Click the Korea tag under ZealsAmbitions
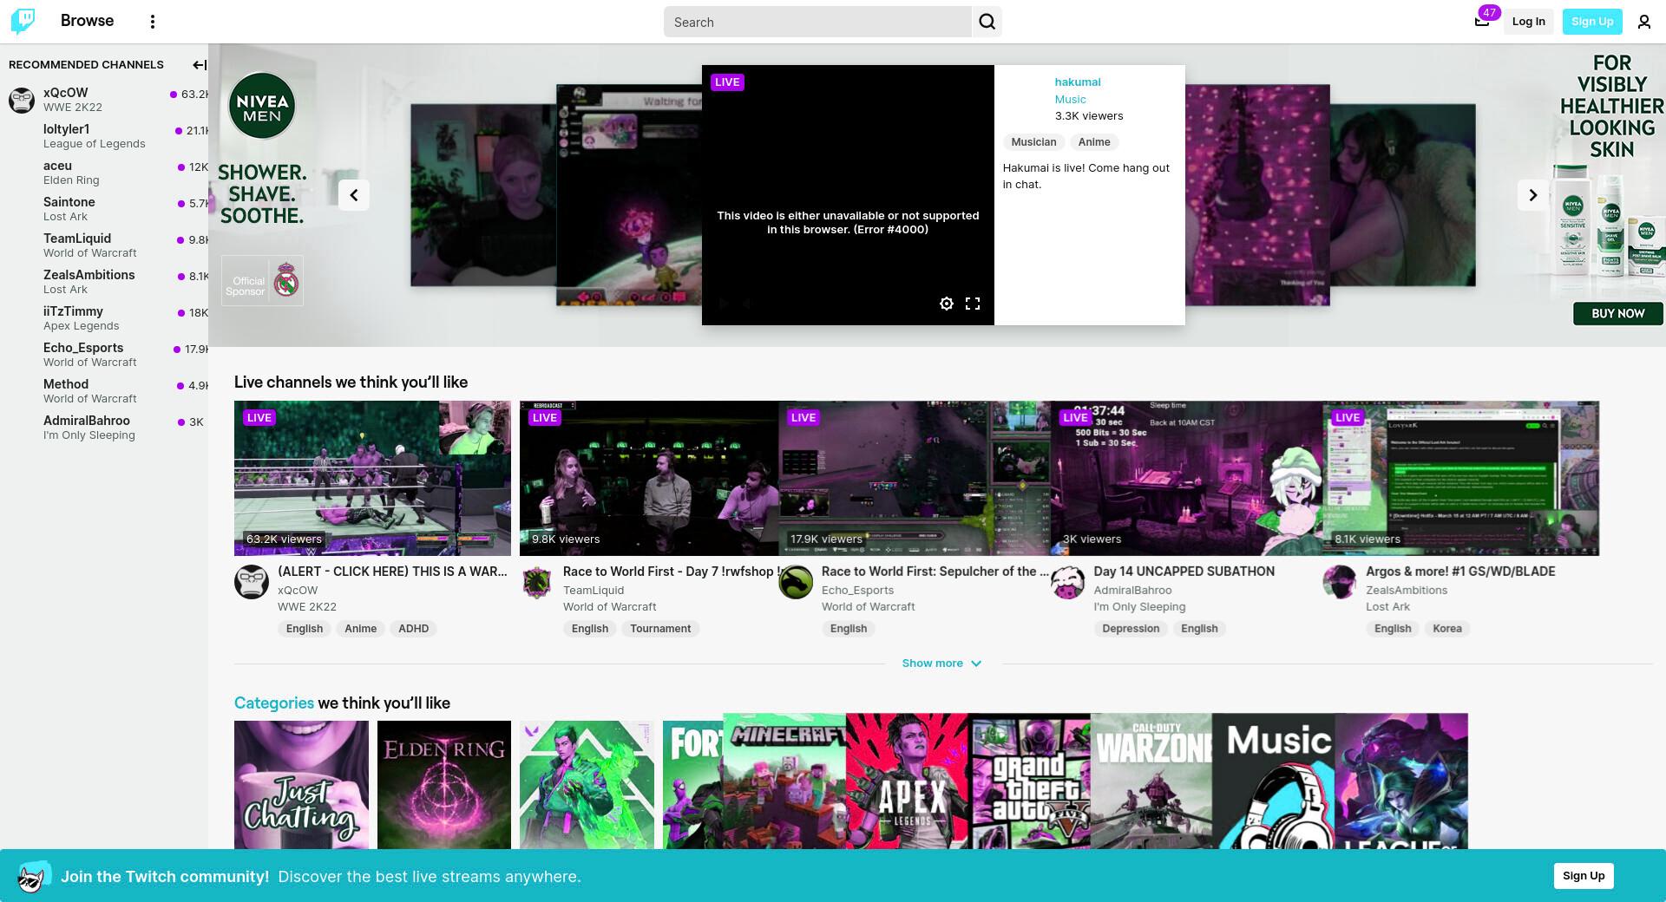 click(x=1446, y=629)
